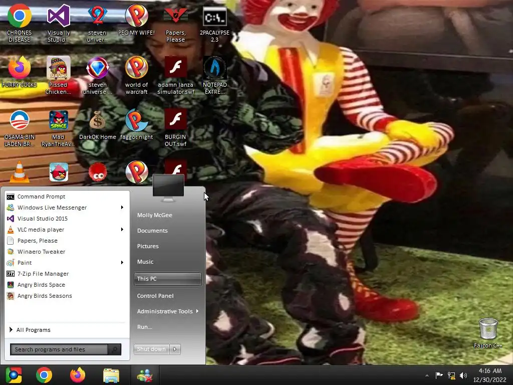
Task: Open the DarkOK Home money bag icon
Action: (x=98, y=125)
